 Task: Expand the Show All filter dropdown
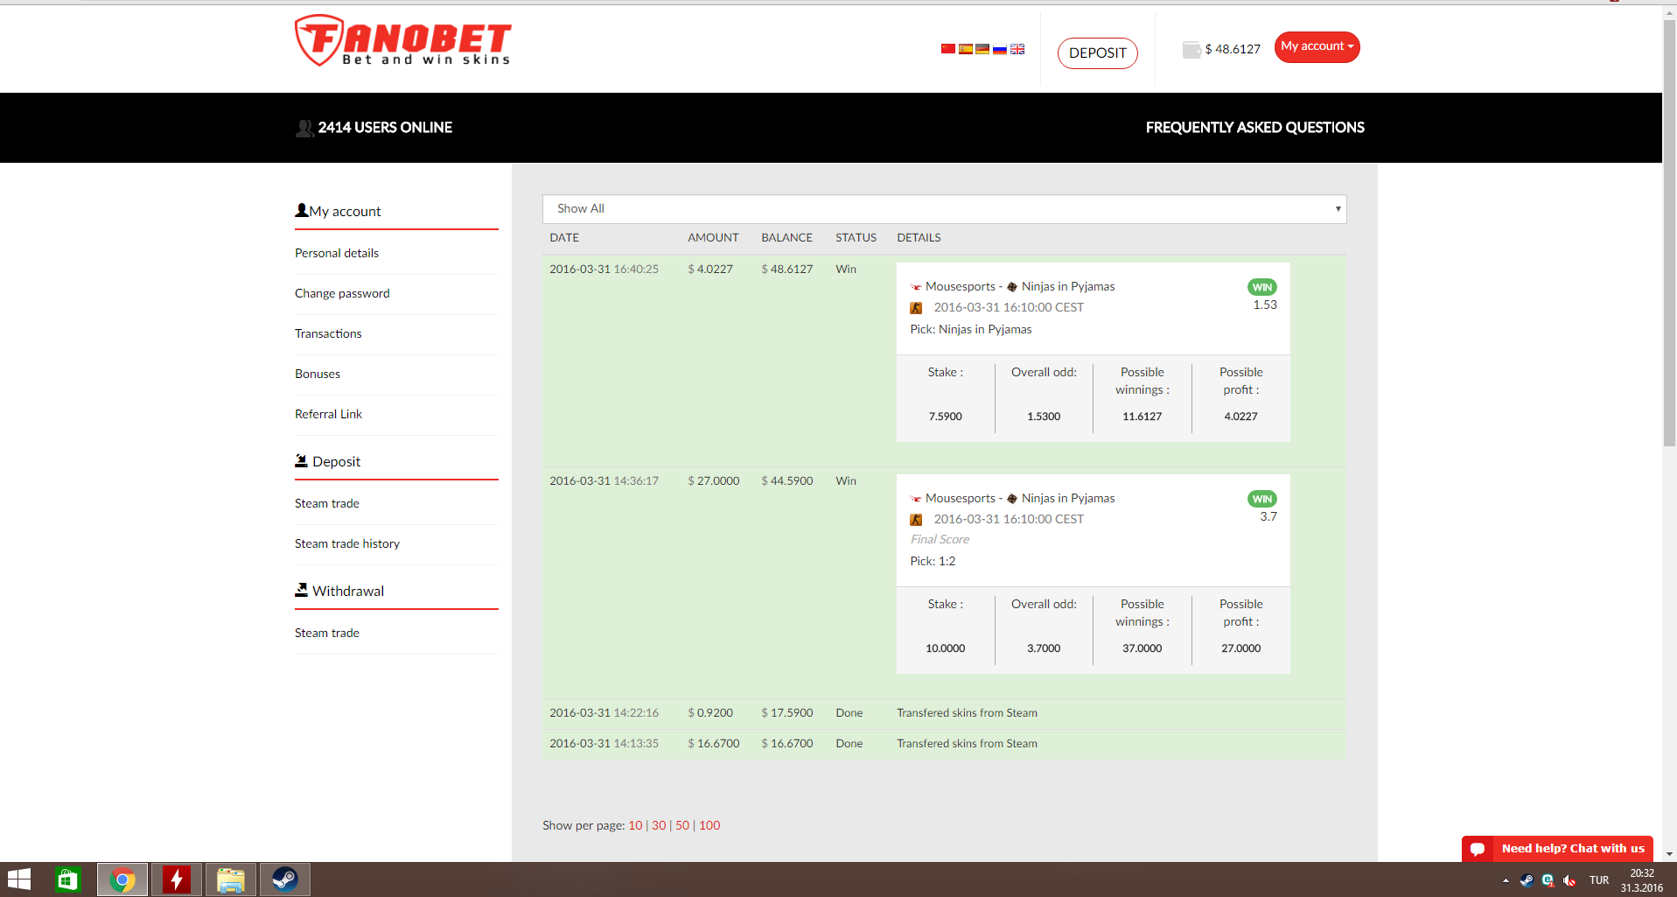coord(944,208)
